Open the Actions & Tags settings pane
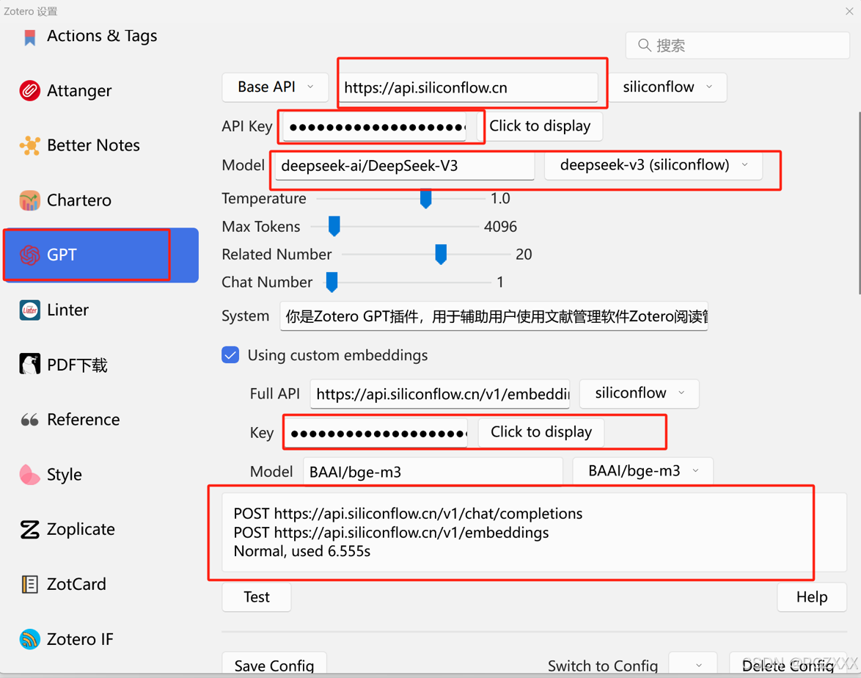 (x=101, y=36)
